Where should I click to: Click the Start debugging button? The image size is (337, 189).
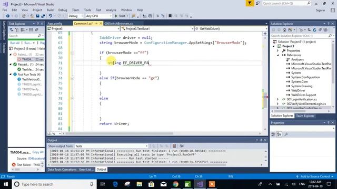pos(122,16)
